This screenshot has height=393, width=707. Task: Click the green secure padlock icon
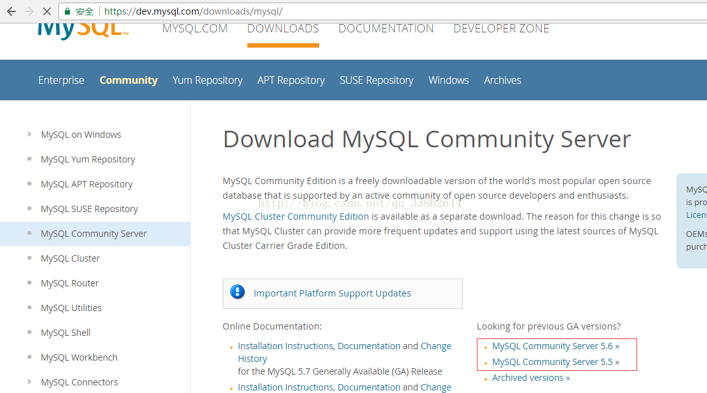[x=67, y=11]
